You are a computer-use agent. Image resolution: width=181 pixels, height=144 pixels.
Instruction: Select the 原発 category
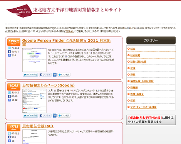click(x=133, y=75)
